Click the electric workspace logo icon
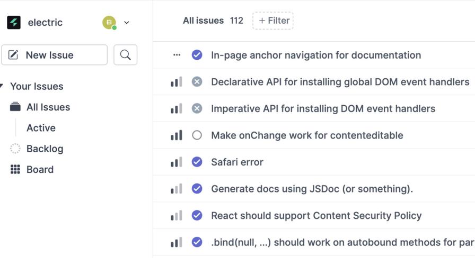The image size is (475, 258). tap(14, 22)
